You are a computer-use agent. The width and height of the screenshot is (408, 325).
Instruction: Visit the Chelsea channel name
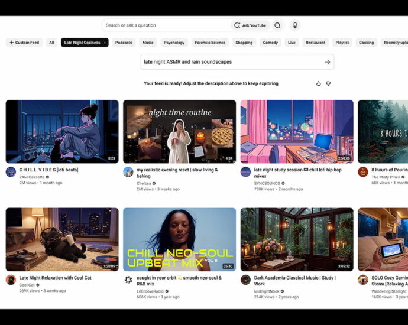coord(144,183)
